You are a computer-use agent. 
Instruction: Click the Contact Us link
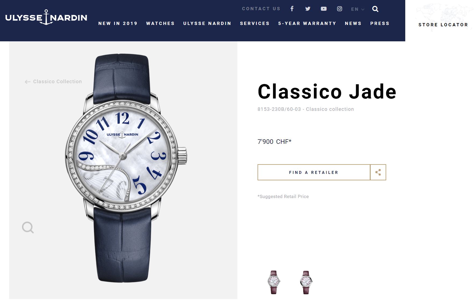[x=261, y=9]
